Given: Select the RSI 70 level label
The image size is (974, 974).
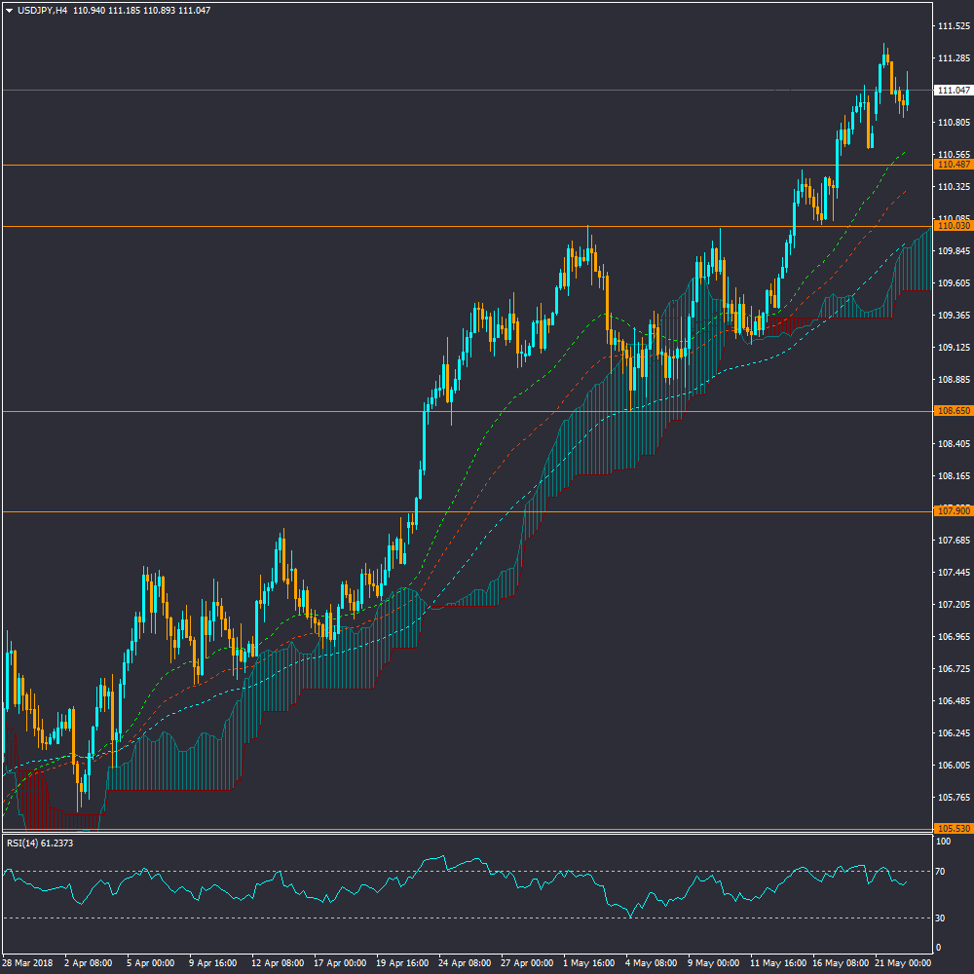Looking at the screenshot, I should point(942,871).
